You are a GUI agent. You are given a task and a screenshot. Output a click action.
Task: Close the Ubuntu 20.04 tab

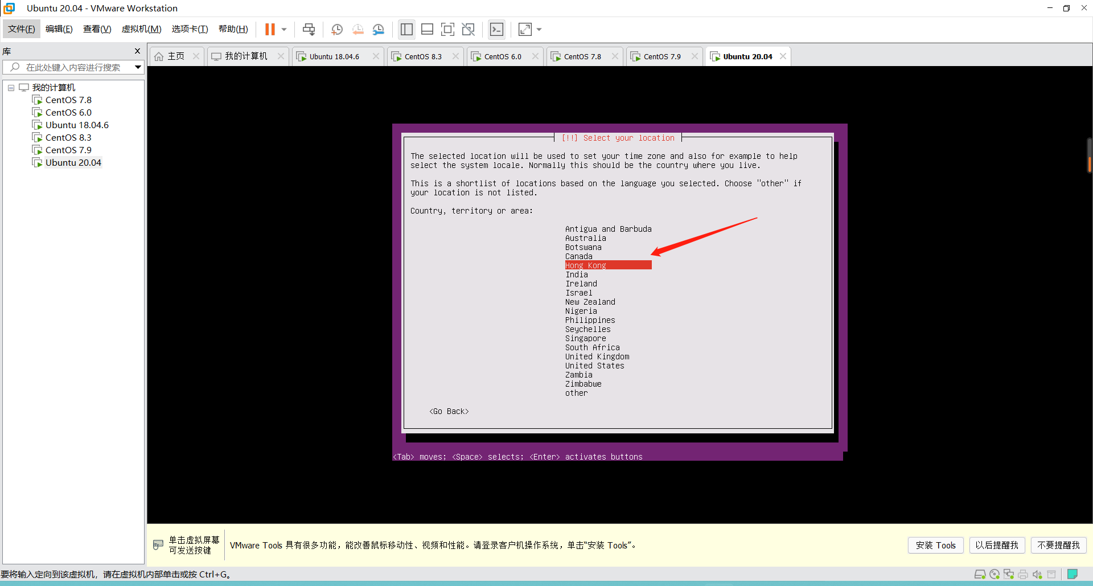[x=783, y=56]
